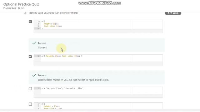Uncheck the multi-line p rule checkbox
This screenshot has width=200, height=112.
click(x=30, y=21)
